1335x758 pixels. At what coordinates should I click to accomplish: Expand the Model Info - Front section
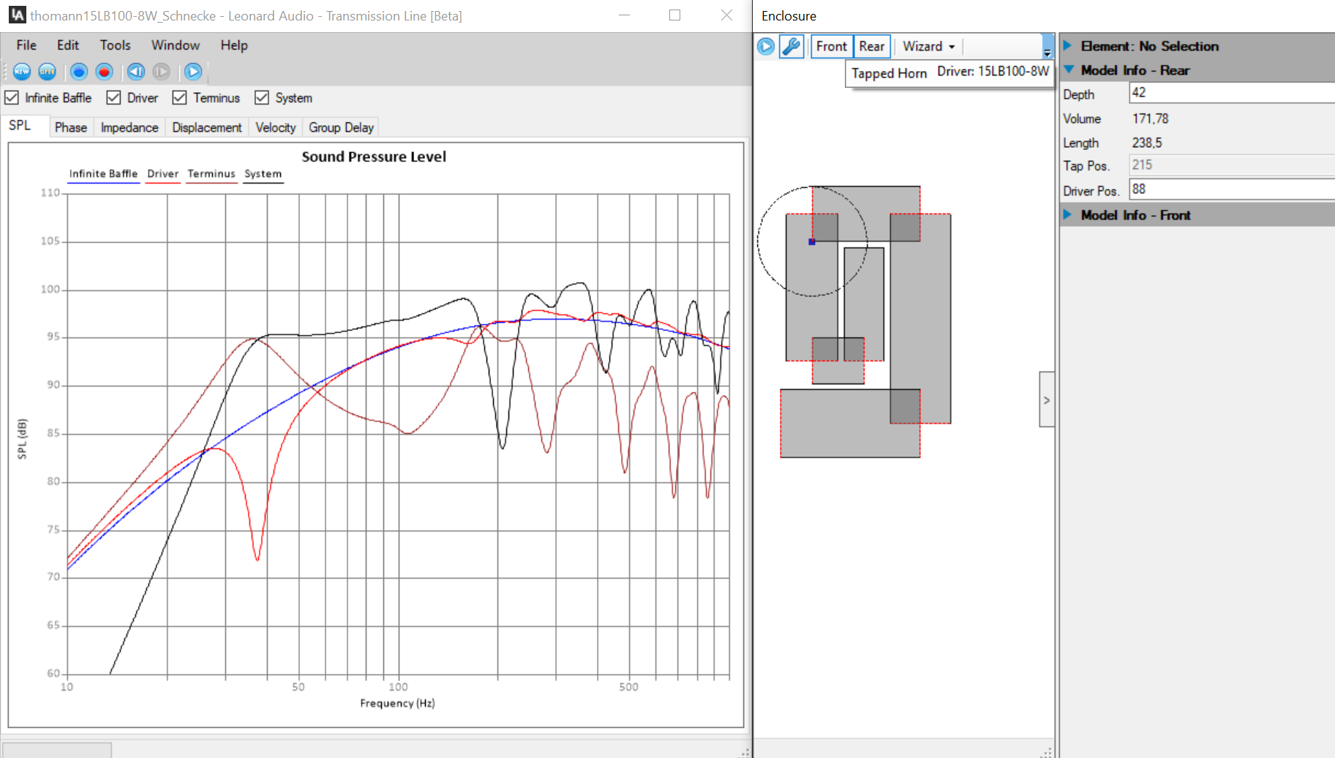(x=1067, y=214)
